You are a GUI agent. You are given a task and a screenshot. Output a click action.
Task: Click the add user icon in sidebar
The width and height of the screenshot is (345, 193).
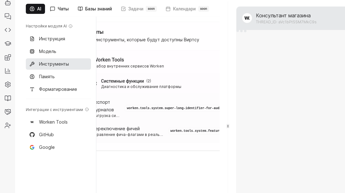click(8, 126)
